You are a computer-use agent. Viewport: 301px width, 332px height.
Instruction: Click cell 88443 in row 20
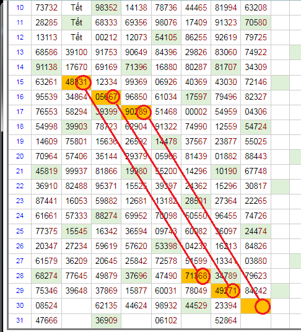coord(256,157)
